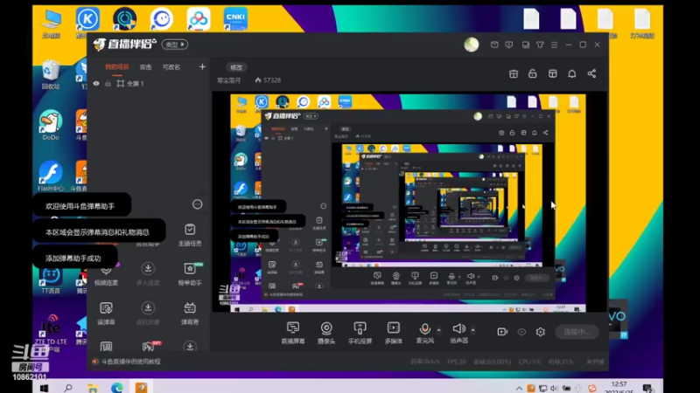Click the heat value 57328
Viewport: 700px width, 393px height.
click(268, 80)
